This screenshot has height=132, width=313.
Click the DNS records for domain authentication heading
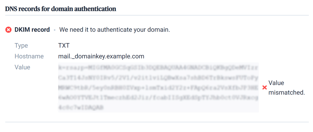tap(61, 9)
